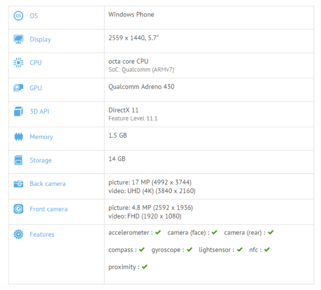Click the Qualcomm Adreno 430 text
The width and height of the screenshot is (321, 290).
[141, 86]
